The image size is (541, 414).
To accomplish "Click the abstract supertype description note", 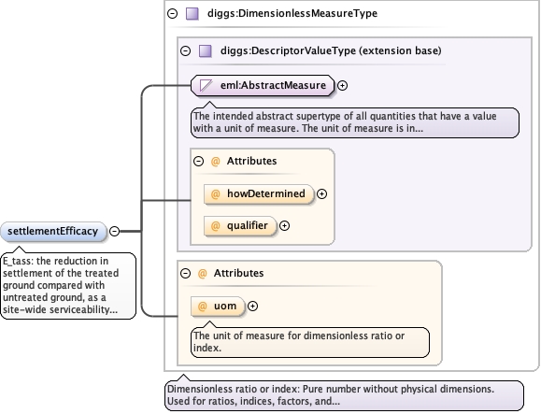I will tap(355, 122).
